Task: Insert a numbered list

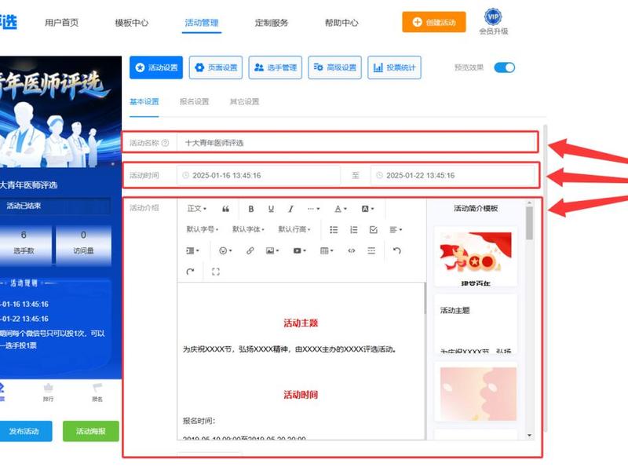Action: (x=354, y=229)
